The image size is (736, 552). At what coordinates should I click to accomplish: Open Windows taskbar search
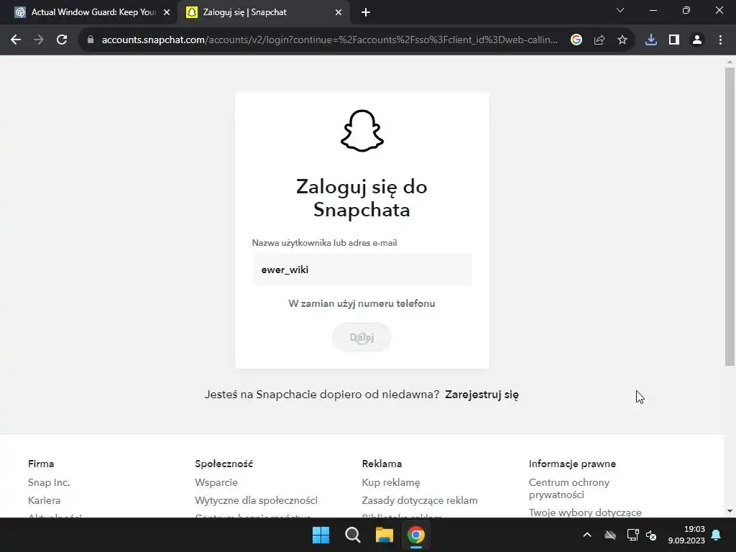(x=352, y=535)
